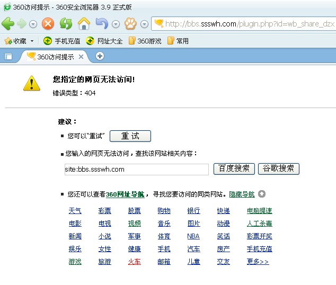The width and height of the screenshot is (336, 285).
Task: Open the 银行 link
Action: click(x=194, y=211)
